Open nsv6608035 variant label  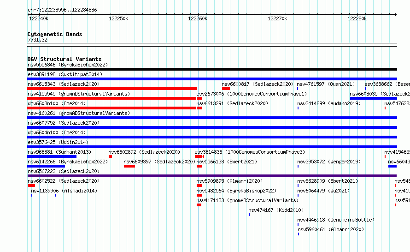tap(380, 94)
